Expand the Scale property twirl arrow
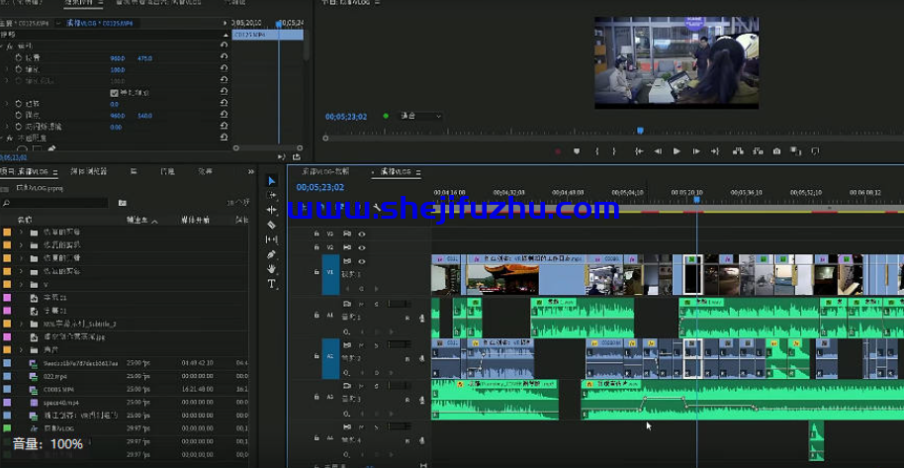This screenshot has height=468, width=904. (7, 69)
